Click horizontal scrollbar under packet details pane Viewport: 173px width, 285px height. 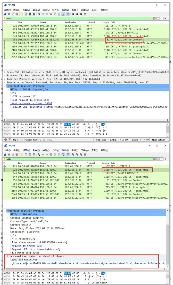[x=86, y=120]
